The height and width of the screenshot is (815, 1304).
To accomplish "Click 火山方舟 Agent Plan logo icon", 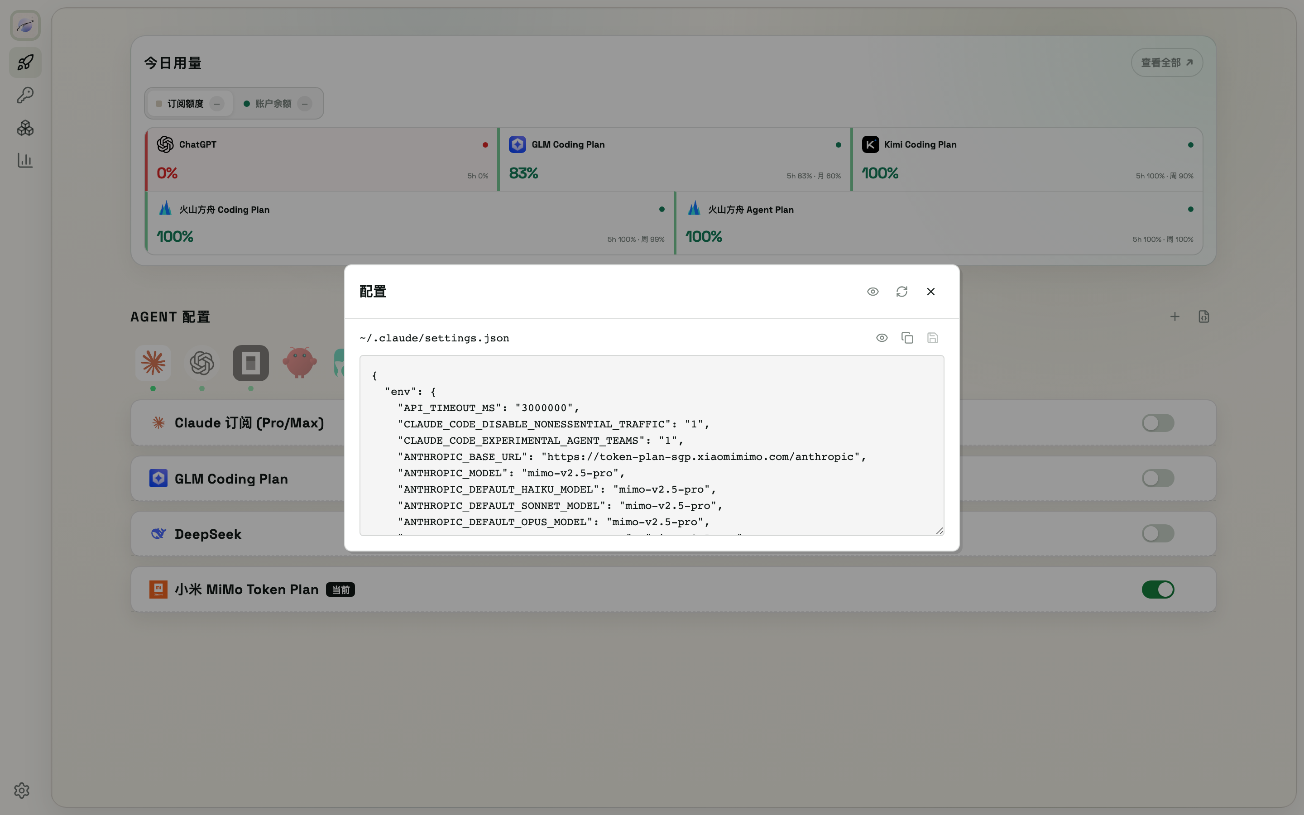I will coord(694,209).
